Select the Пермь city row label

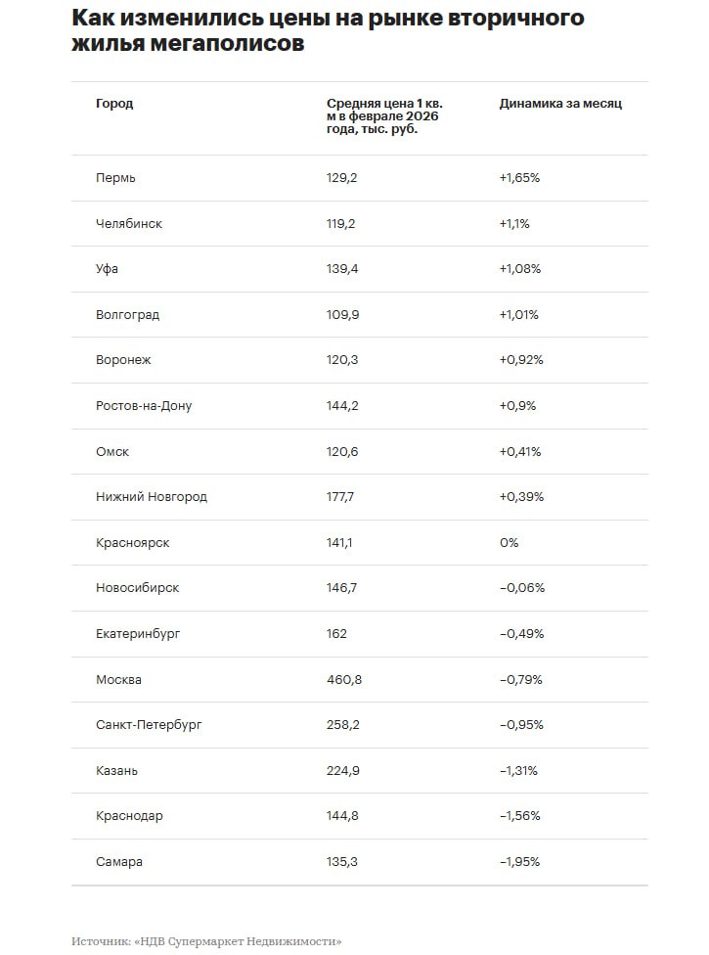click(115, 178)
